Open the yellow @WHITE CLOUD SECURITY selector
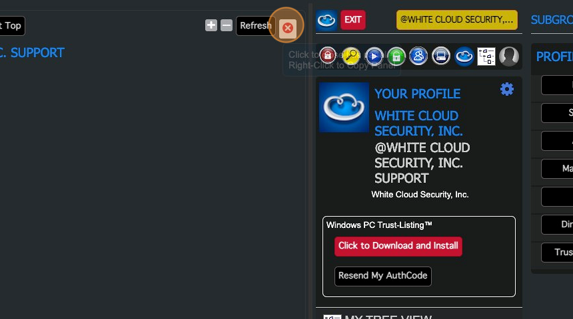Image resolution: width=573 pixels, height=319 pixels. [x=456, y=20]
